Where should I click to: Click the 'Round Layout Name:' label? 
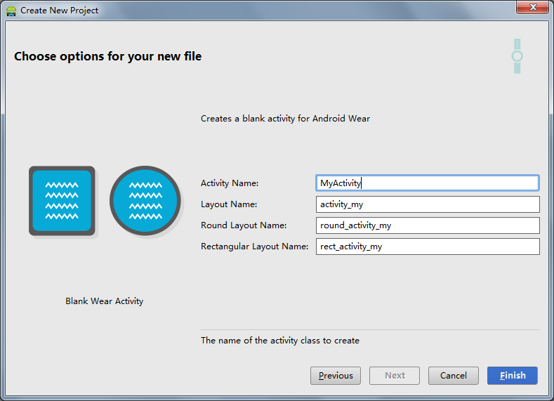point(244,225)
